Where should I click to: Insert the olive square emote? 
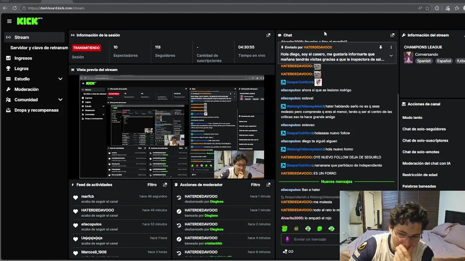296,229
